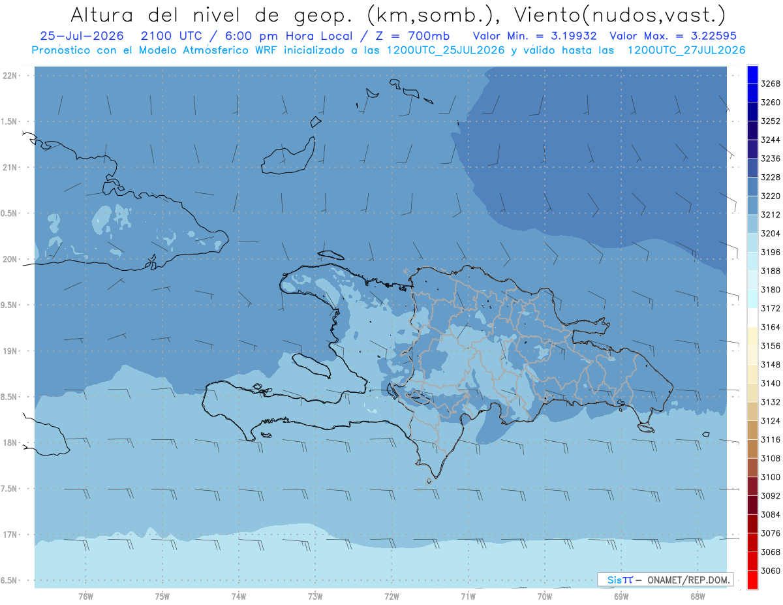Click the '3204' color bar value
The height and width of the screenshot is (605, 783).
click(771, 234)
